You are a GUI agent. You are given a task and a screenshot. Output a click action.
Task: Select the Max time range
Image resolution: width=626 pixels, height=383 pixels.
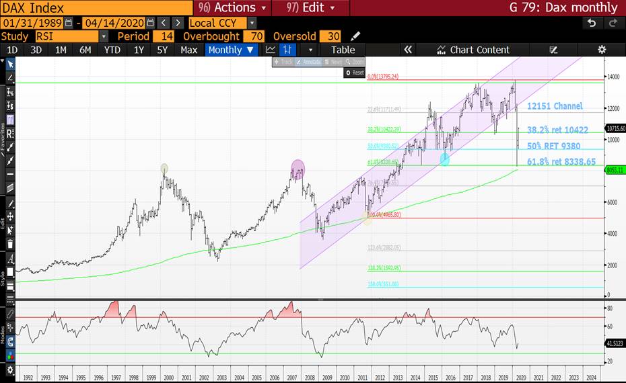click(x=189, y=50)
